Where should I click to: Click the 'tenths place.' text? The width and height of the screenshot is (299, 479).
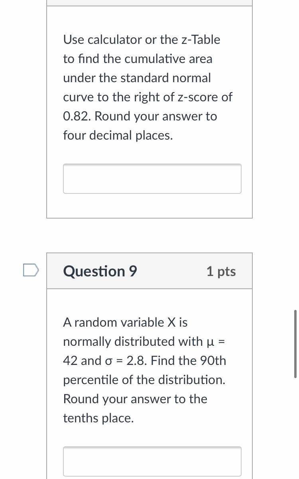[98, 418]
